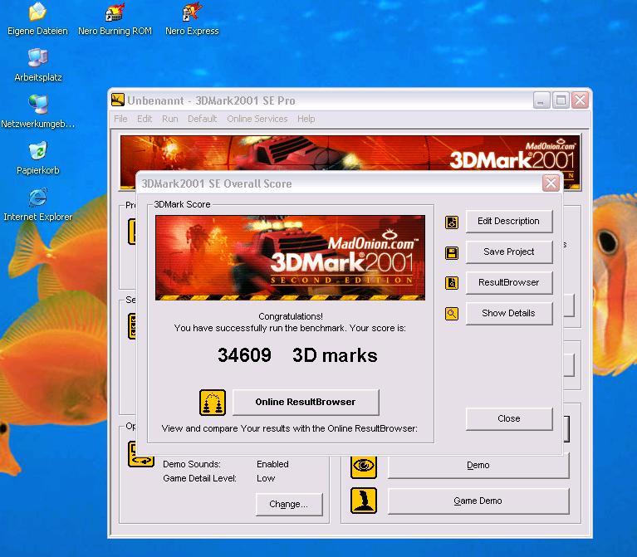Image resolution: width=637 pixels, height=557 pixels.
Task: Open the File menu
Action: pyautogui.click(x=120, y=119)
